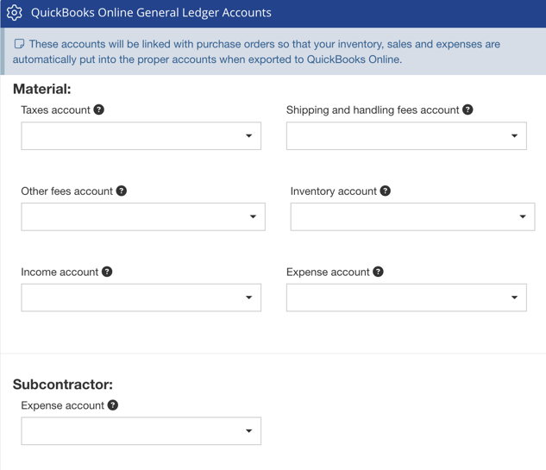Screen dimensions: 546x470
Task: Expand the Inventory account dropdown
Action: [x=412, y=217]
